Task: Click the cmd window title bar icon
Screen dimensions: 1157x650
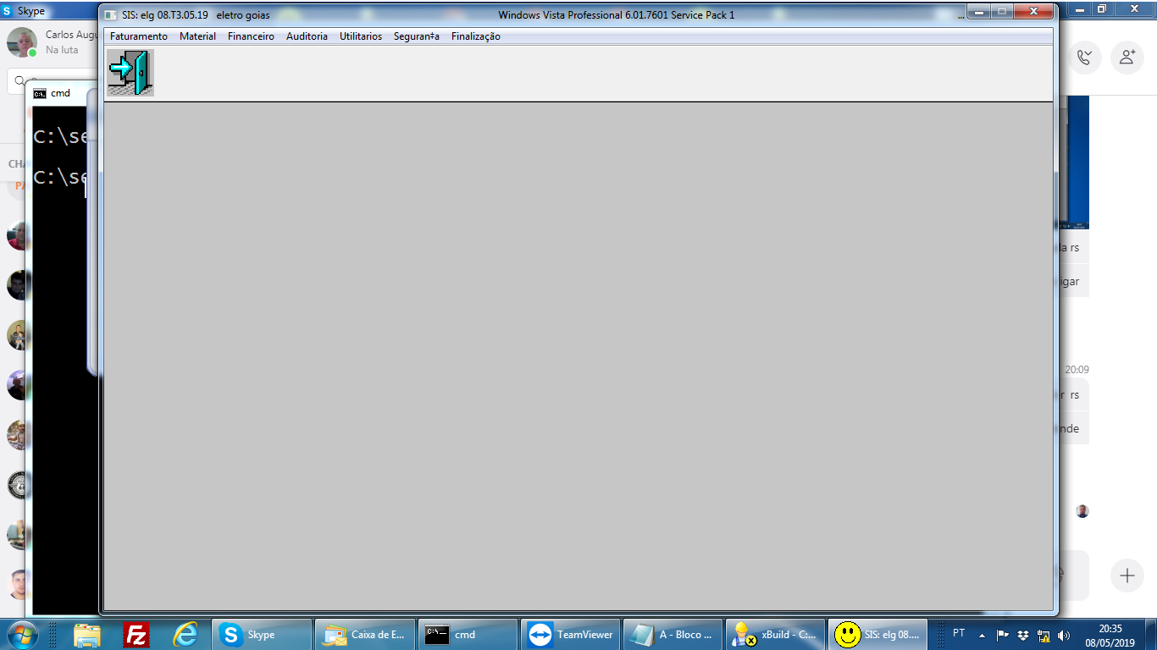Action: click(39, 93)
